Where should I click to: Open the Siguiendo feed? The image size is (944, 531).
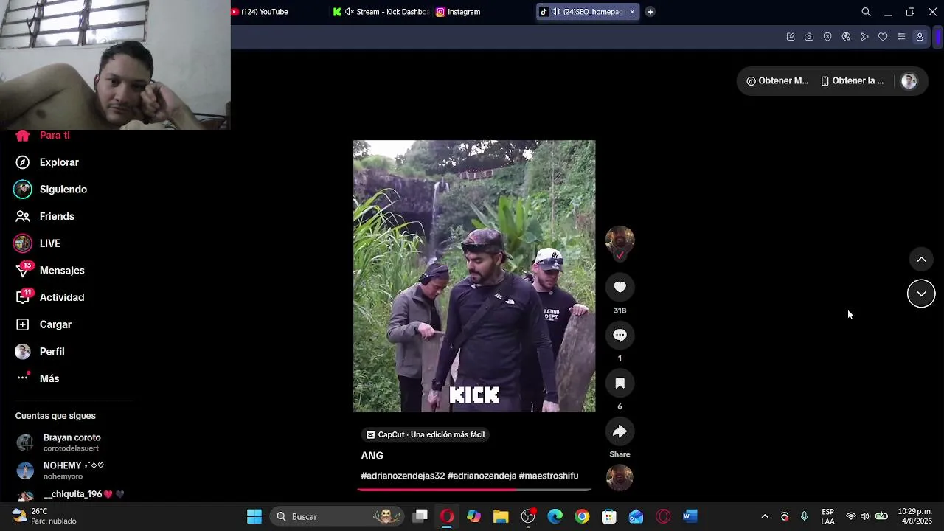click(51, 190)
